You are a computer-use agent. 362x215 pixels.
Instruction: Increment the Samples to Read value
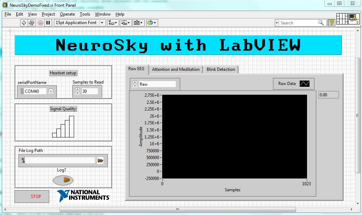pyautogui.click(x=77, y=90)
